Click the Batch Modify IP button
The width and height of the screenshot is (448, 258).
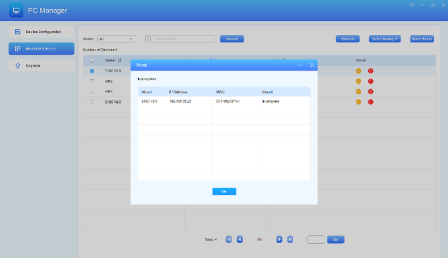pyautogui.click(x=385, y=39)
